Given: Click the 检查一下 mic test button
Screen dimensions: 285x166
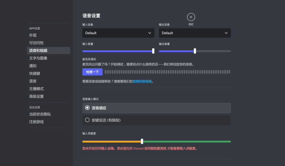Looking at the screenshot, I should tap(92, 72).
